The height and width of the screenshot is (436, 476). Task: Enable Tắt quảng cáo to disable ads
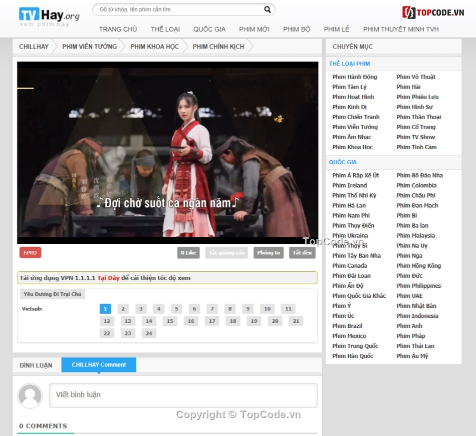click(x=226, y=253)
